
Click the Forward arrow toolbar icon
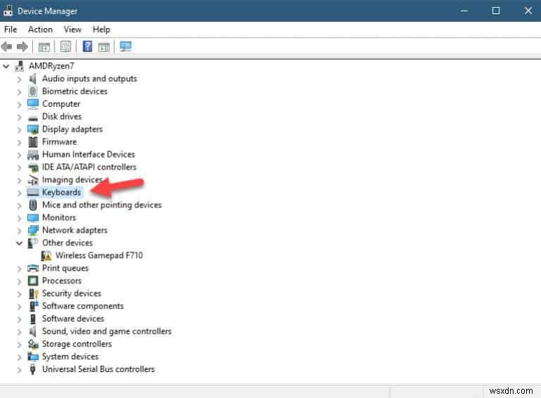pos(23,46)
